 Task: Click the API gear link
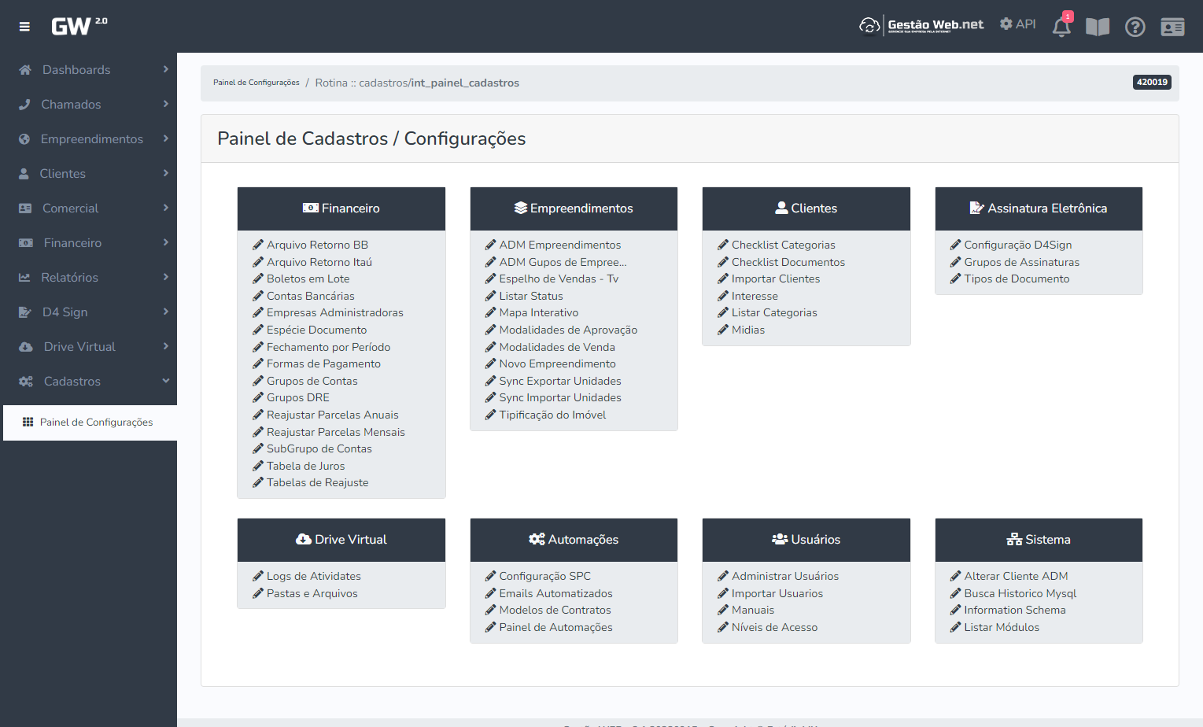[1017, 24]
